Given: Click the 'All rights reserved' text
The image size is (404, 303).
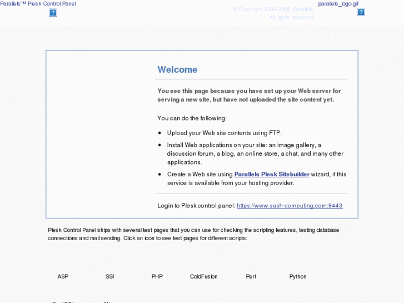Looking at the screenshot, I should click(291, 17).
